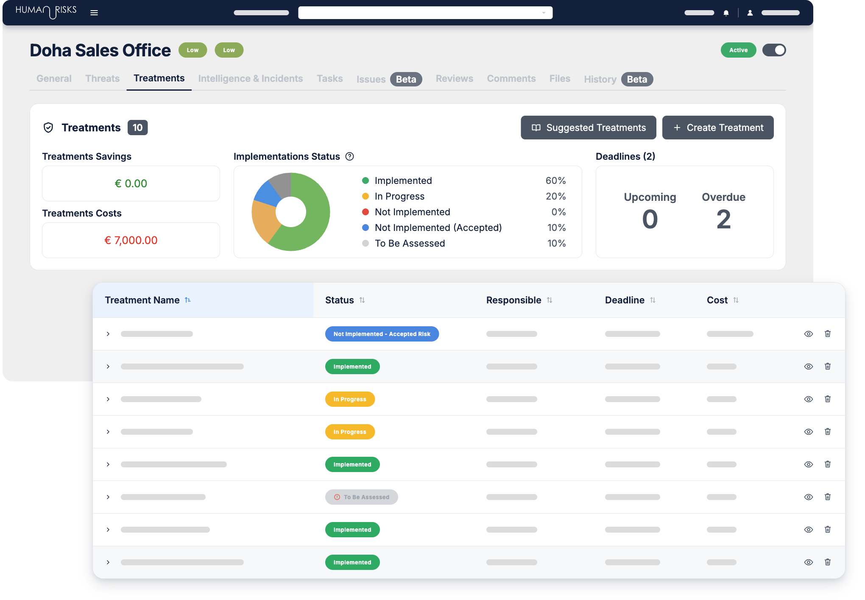865x600 pixels.
Task: Expand the Not Implemented - Accepted Risk treatment row
Action: click(x=108, y=334)
